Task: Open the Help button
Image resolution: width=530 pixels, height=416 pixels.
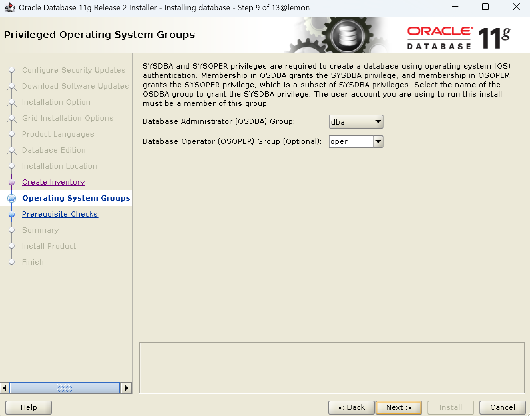Action: pos(29,407)
